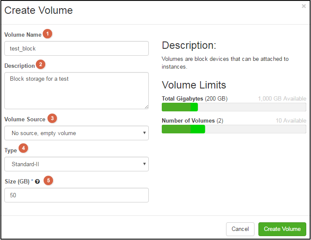Click the number 2 badge beside Description

coord(40,65)
